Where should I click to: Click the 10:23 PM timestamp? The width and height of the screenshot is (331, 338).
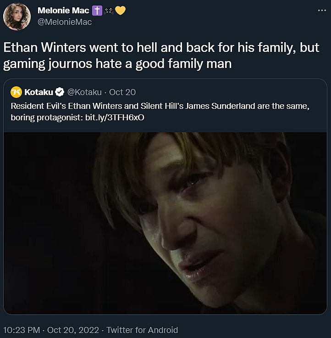pos(21,330)
